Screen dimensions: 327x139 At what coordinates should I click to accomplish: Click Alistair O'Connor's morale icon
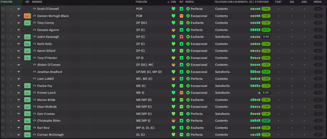point(188,65)
